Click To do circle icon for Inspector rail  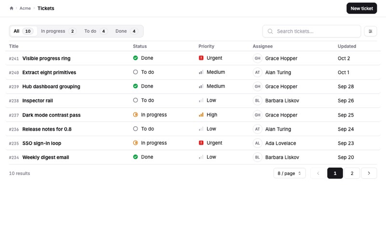(x=136, y=100)
